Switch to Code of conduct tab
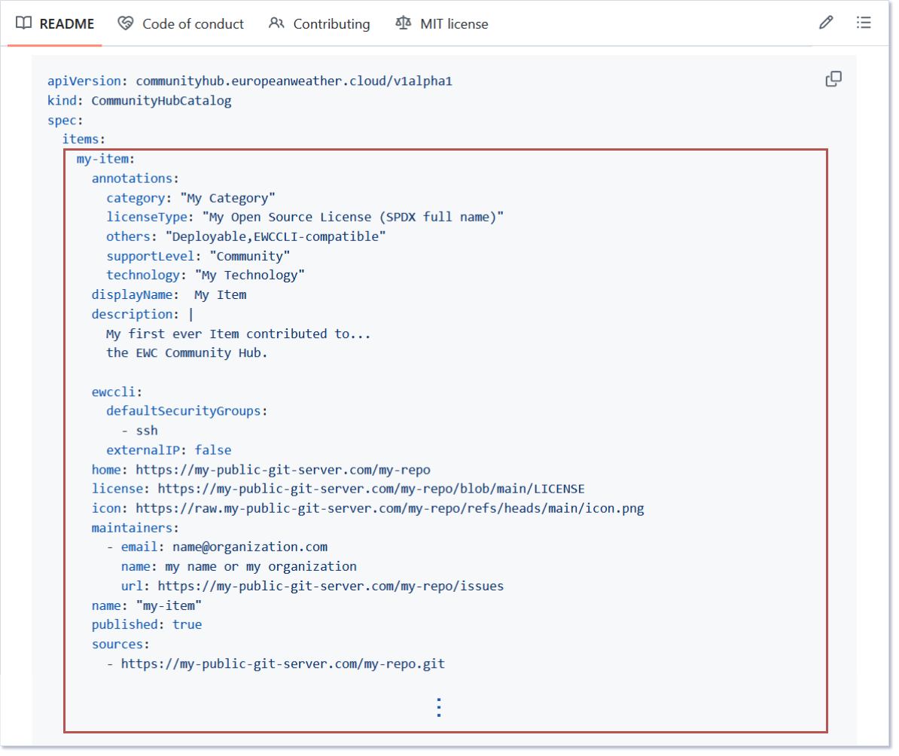Image resolution: width=899 pixels, height=756 pixels. tap(181, 24)
